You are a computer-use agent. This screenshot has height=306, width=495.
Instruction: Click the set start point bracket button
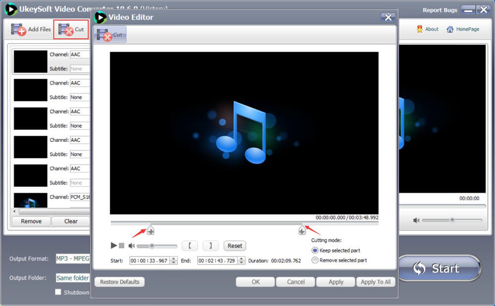pos(190,246)
